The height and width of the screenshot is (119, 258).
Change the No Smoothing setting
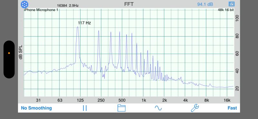36,108
